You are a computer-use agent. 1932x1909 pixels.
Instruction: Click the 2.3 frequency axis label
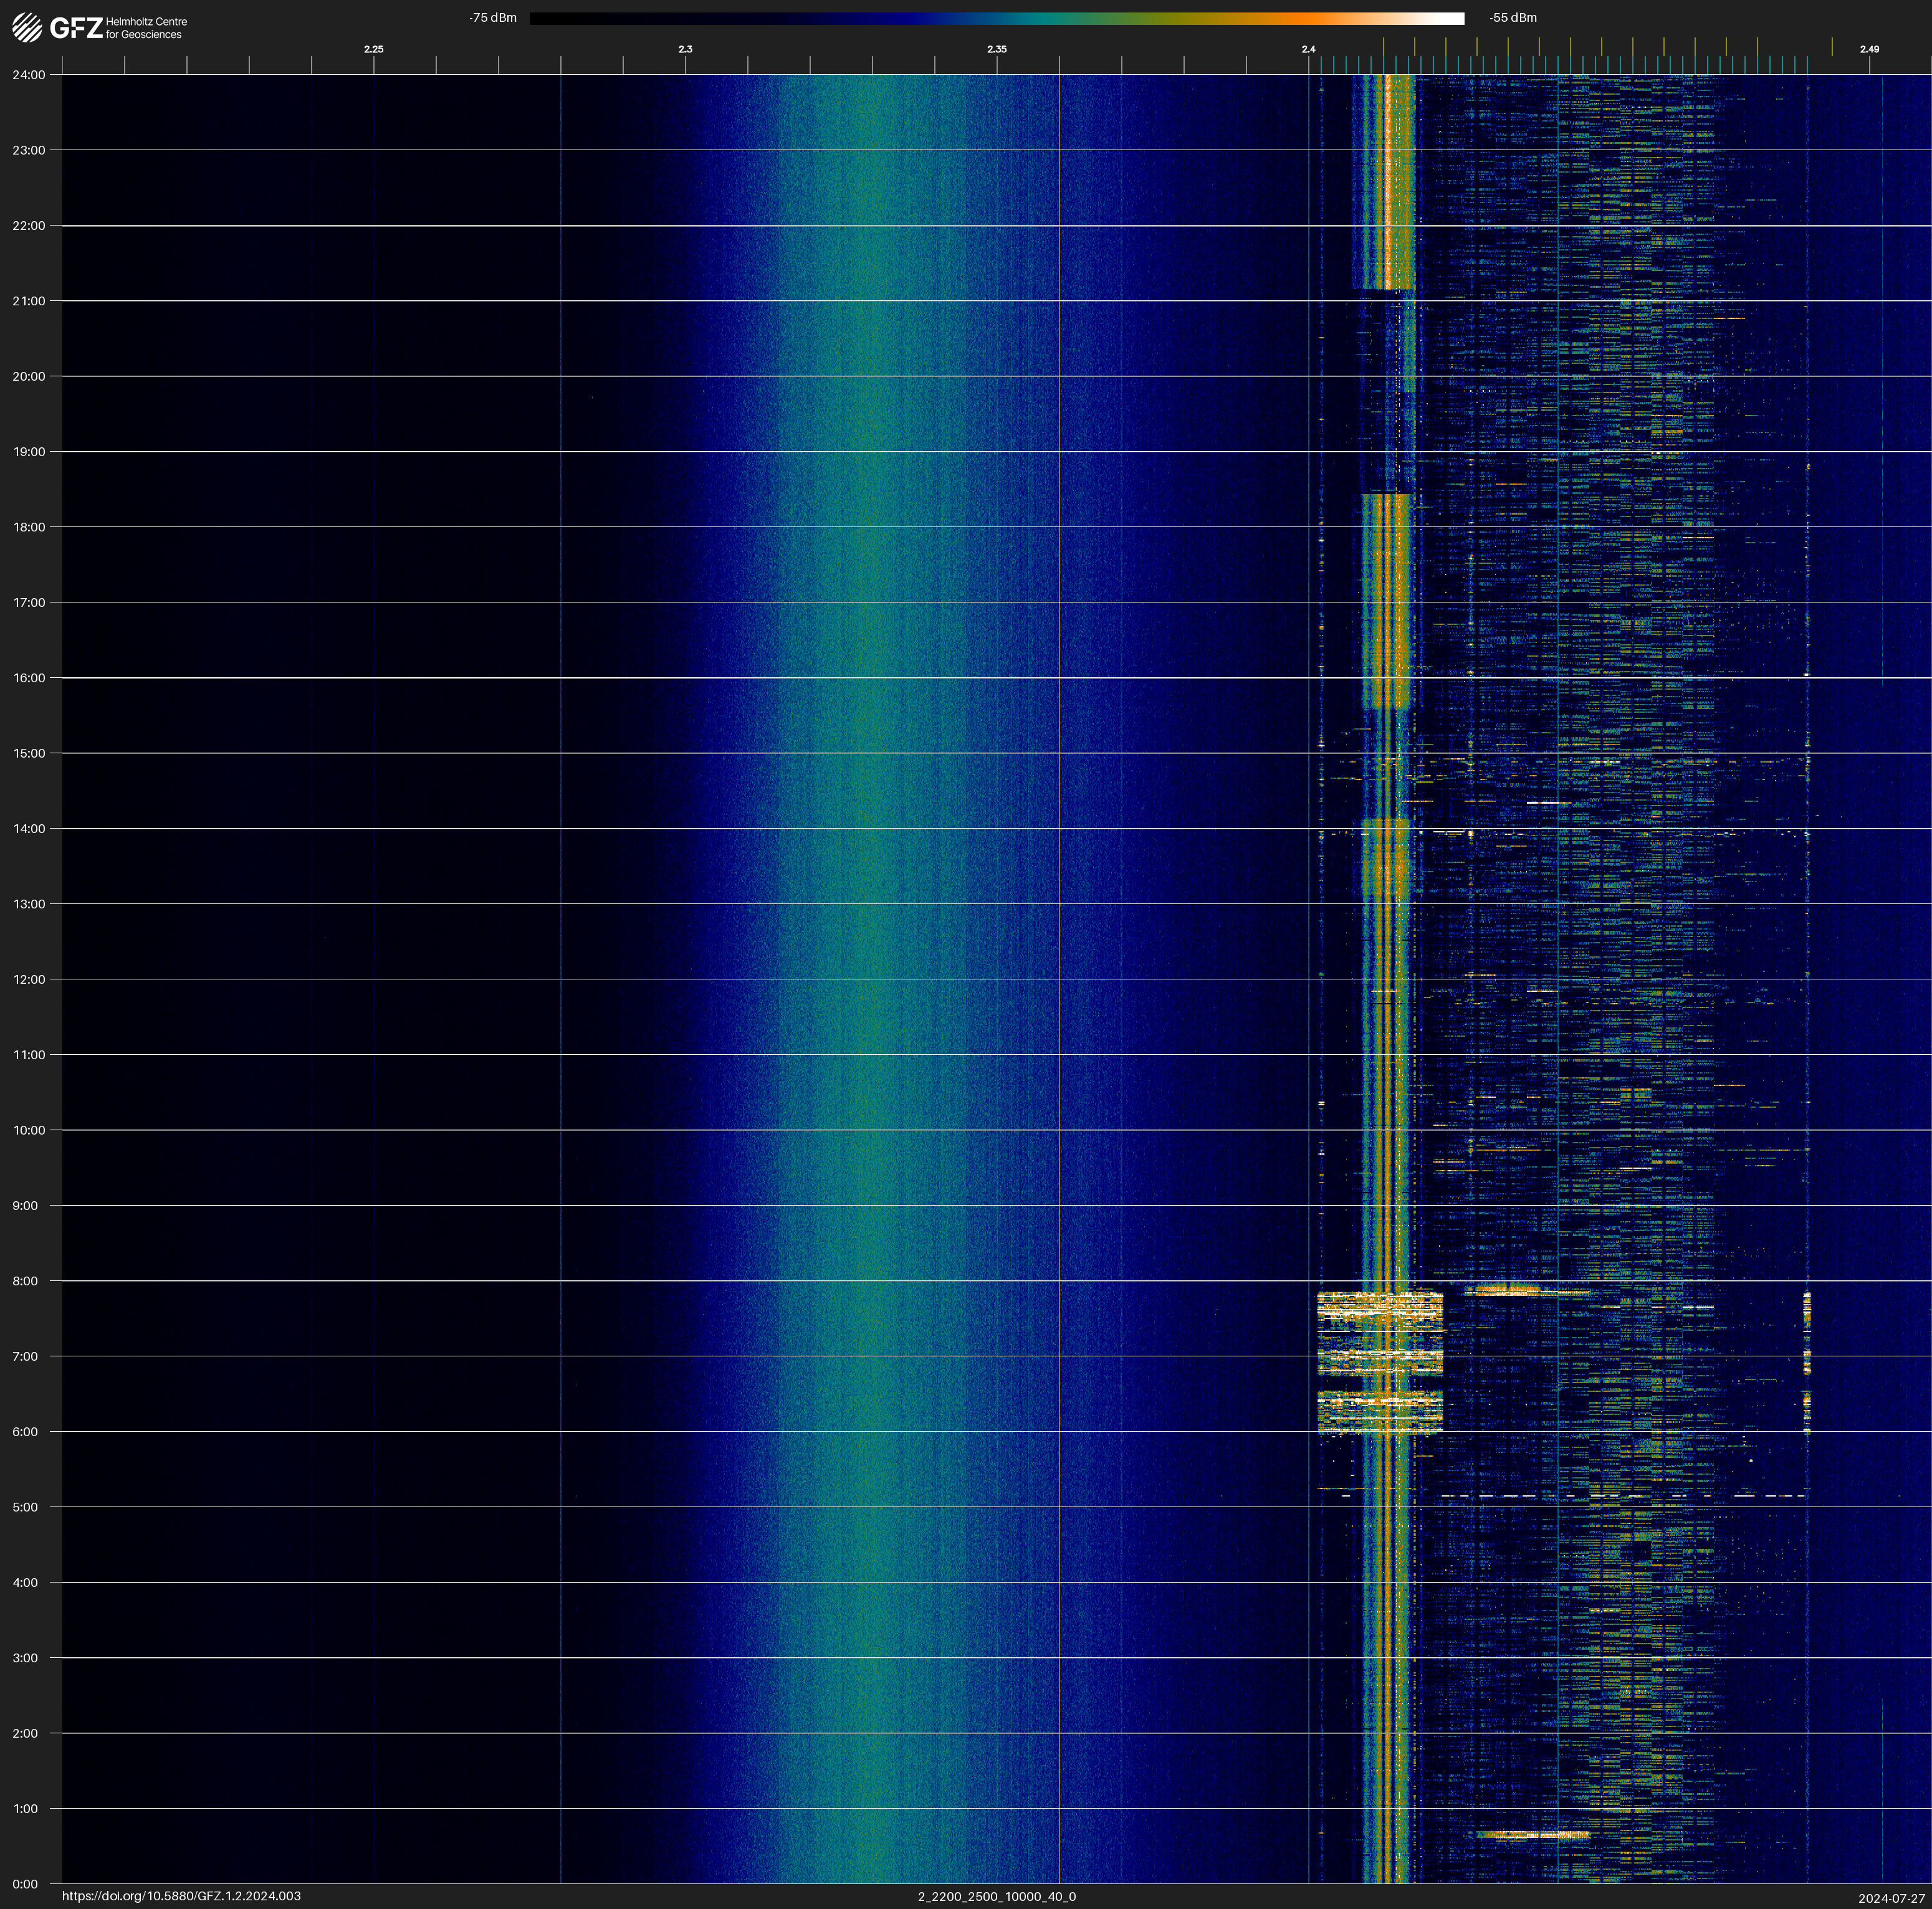685,49
